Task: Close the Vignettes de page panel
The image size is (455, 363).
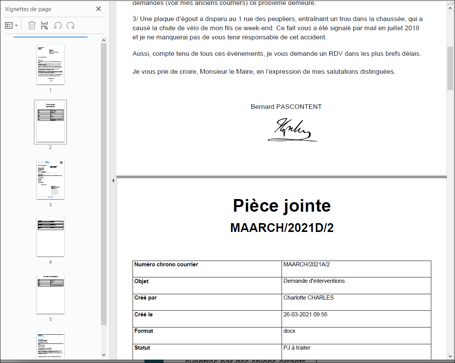Action: click(x=99, y=8)
